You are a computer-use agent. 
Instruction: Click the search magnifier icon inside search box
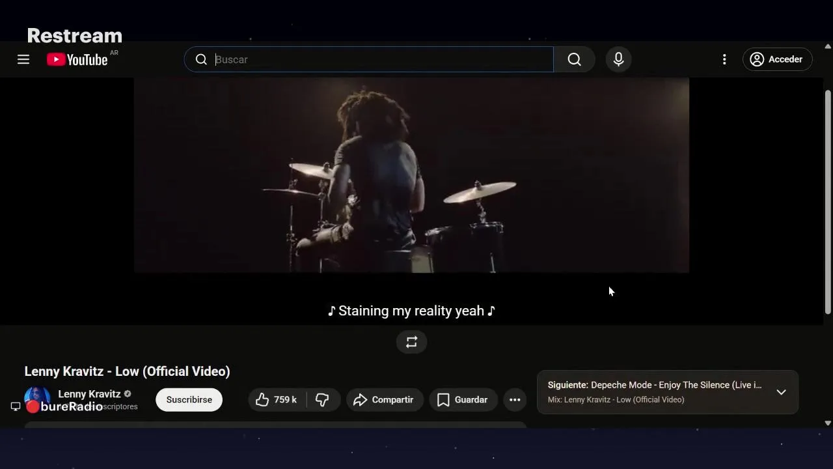point(201,59)
